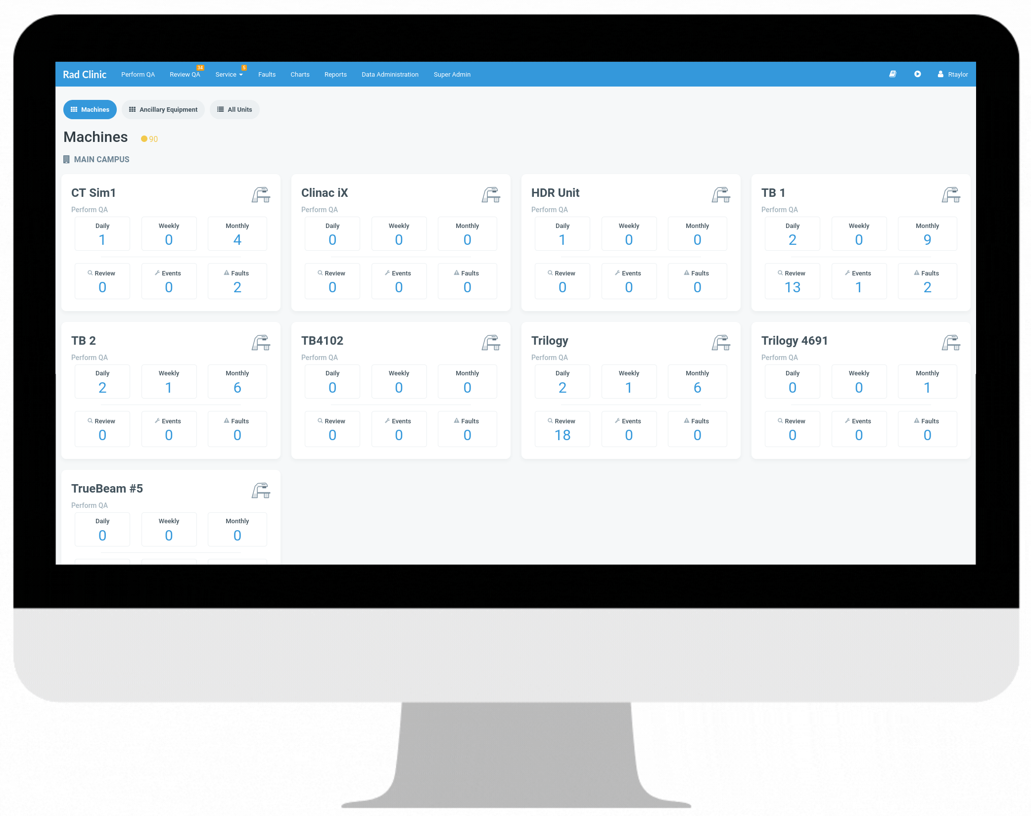The height and width of the screenshot is (816, 1031).
Task: Enable the Machines view filter
Action: pyautogui.click(x=90, y=109)
